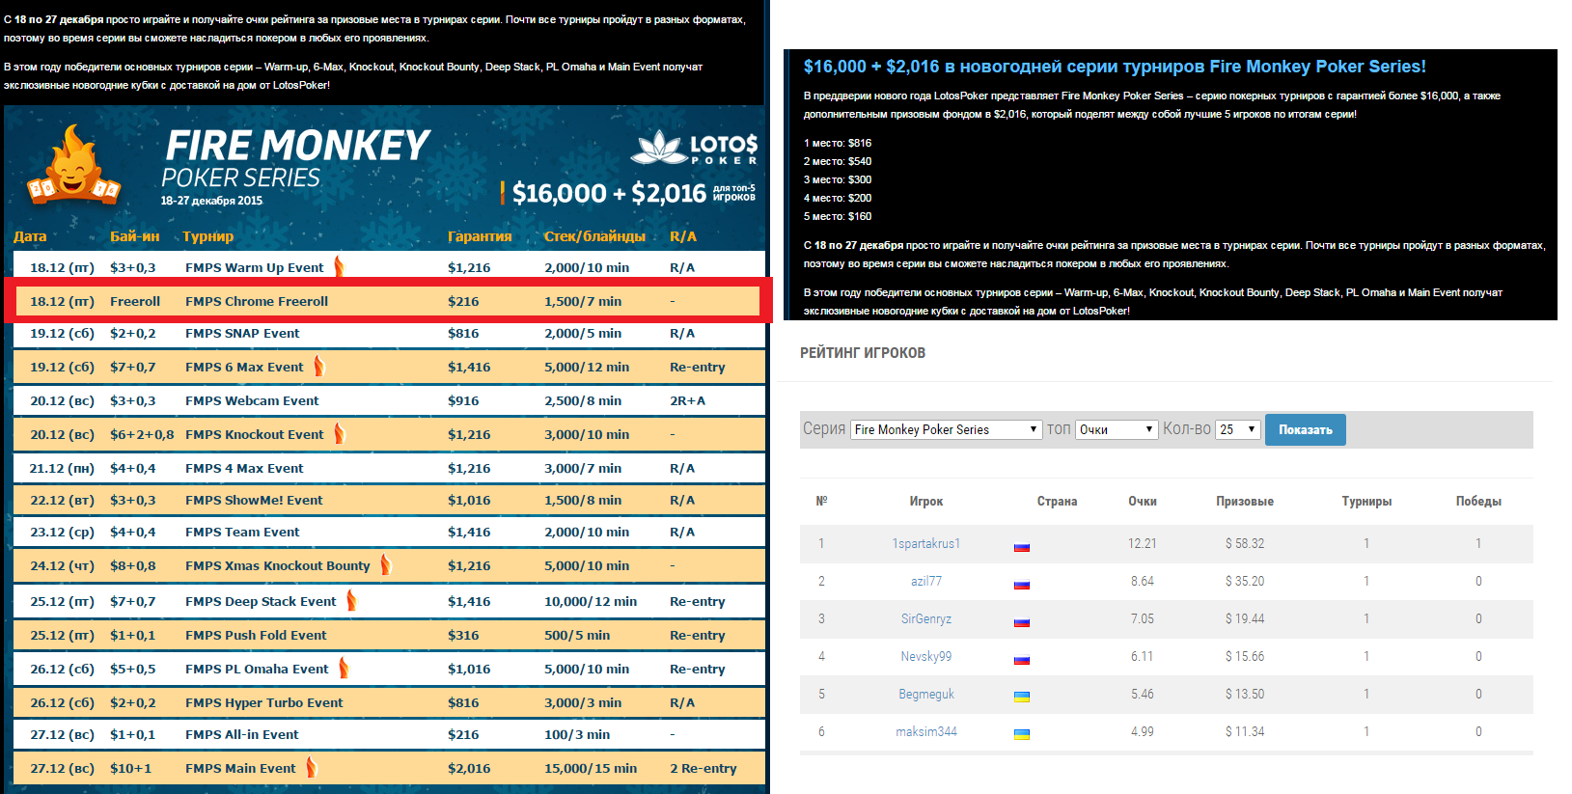Viewport: 1572px width, 794px height.
Task: Click the FMPS All-in Event tournament name
Action: (x=242, y=734)
